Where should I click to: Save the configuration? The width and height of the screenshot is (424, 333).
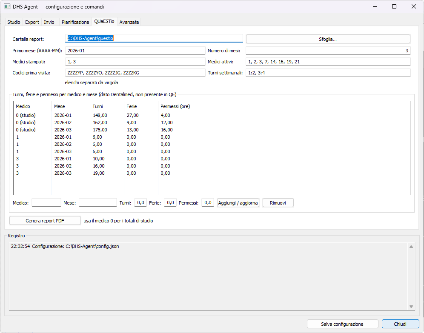[342, 324]
